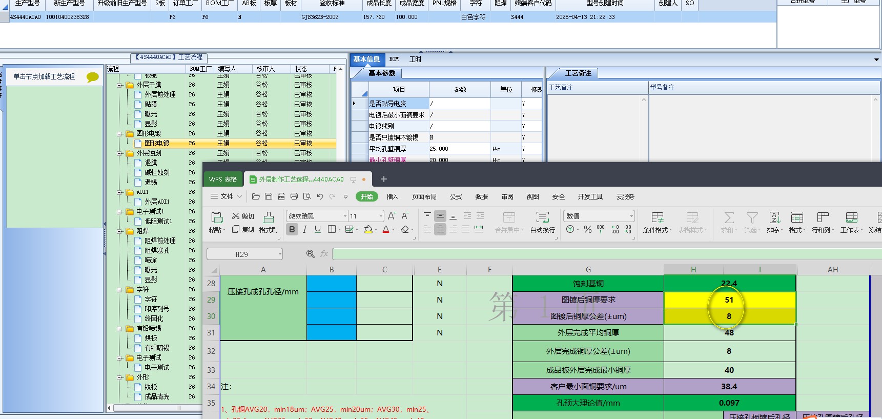Click the Save icon in WPS quick toolbar
Image resolution: width=882 pixels, height=419 pixels.
pyautogui.click(x=269, y=196)
